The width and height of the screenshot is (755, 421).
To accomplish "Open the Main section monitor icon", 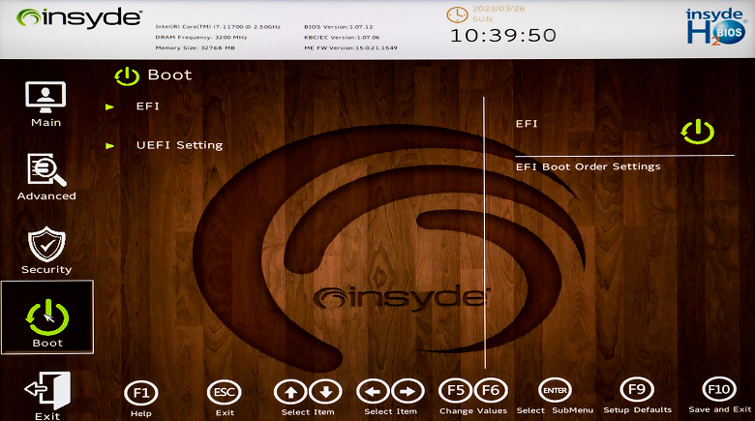I will point(45,97).
